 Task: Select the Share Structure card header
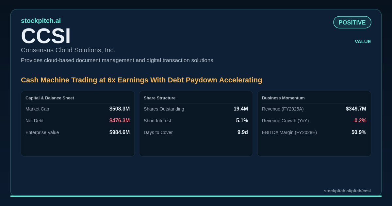pyautogui.click(x=159, y=98)
